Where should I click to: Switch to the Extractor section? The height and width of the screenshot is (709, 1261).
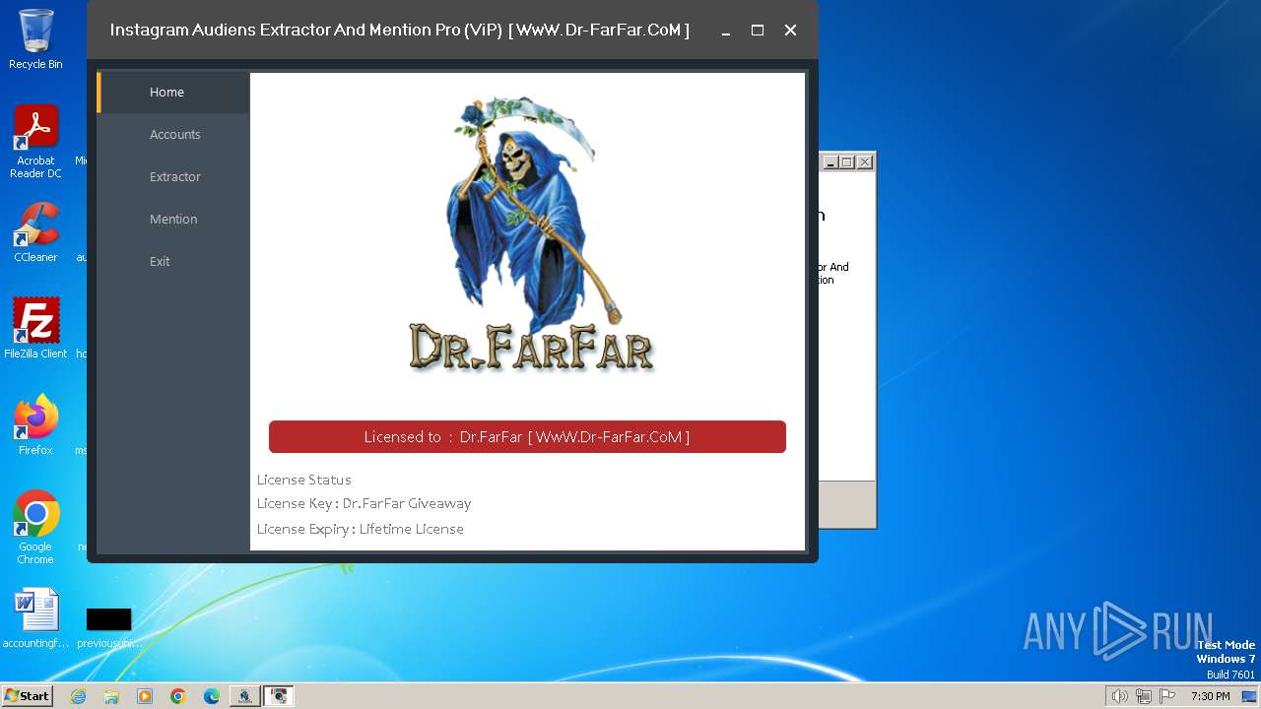tap(173, 176)
